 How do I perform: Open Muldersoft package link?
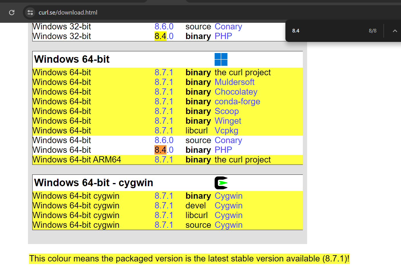(234, 82)
